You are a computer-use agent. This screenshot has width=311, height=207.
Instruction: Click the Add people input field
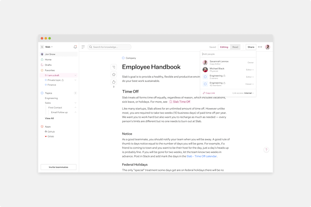(228, 54)
